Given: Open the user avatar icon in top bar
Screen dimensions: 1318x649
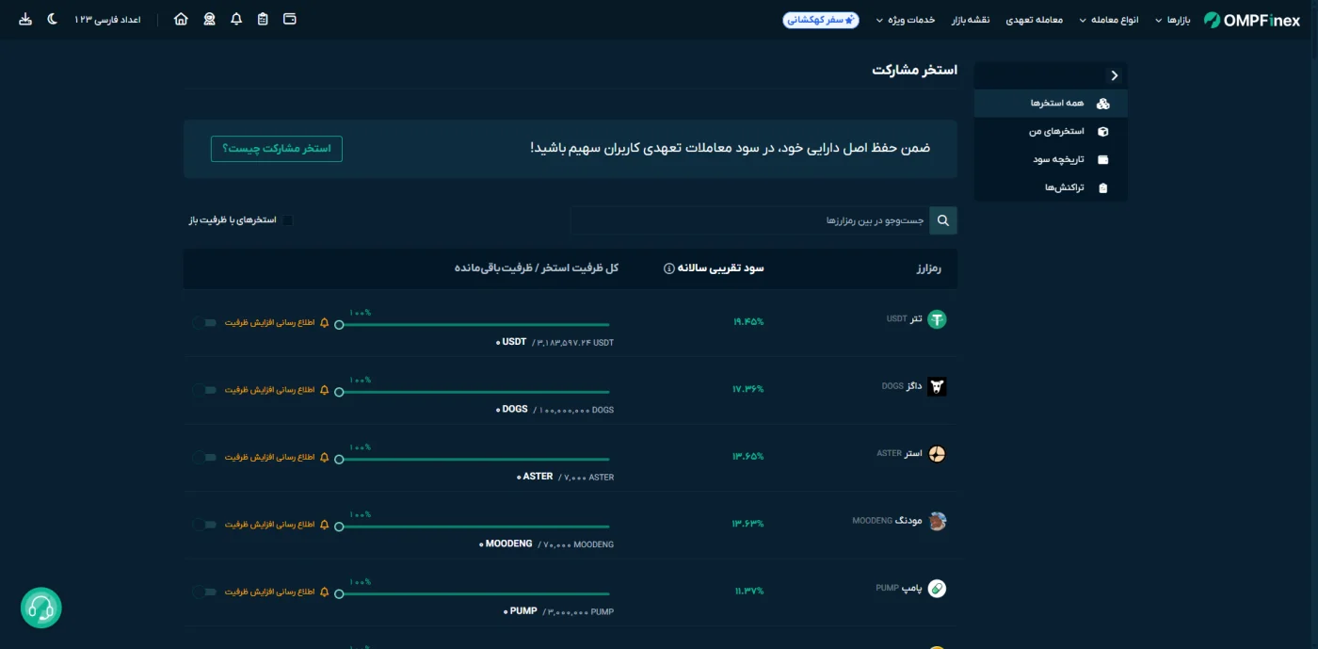Looking at the screenshot, I should (209, 19).
